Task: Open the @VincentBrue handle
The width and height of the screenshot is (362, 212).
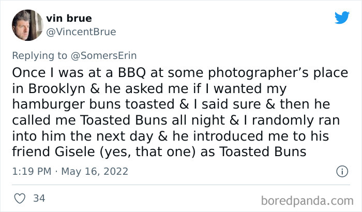Action: [81, 32]
